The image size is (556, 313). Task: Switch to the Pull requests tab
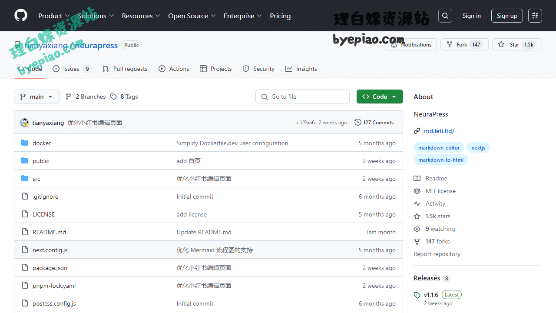coord(125,69)
